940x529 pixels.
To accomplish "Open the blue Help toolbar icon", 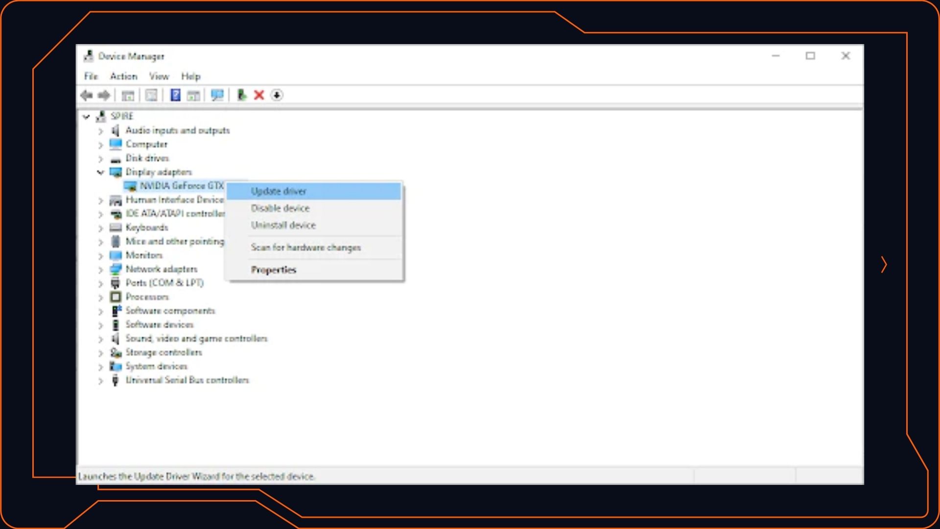I will click(x=175, y=95).
